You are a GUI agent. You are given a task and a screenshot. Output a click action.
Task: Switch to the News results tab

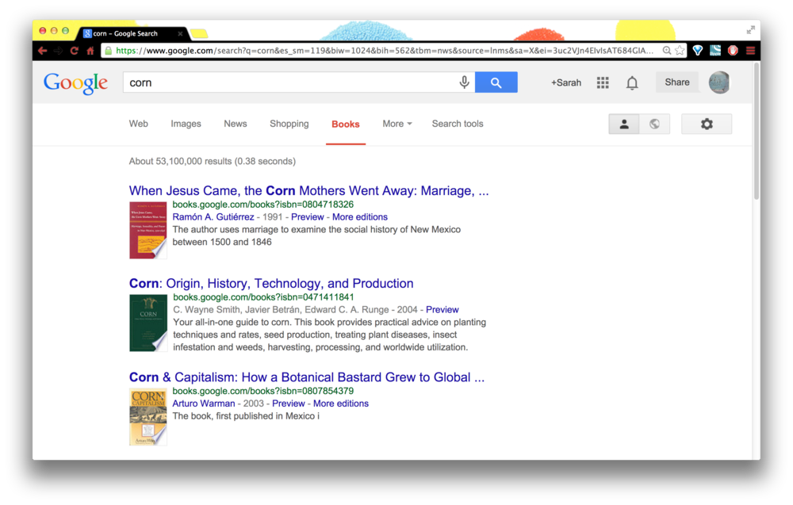[x=236, y=124]
